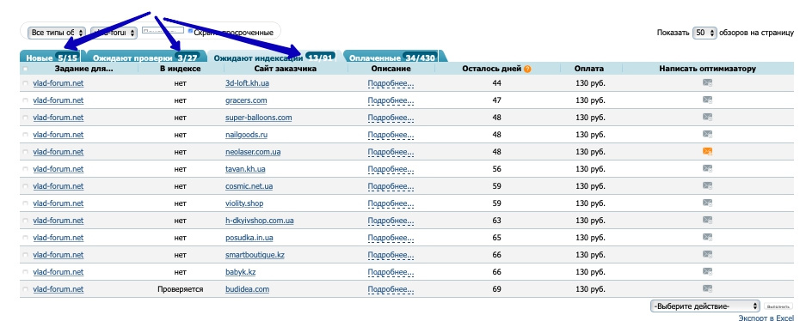The height and width of the screenshot is (321, 812).
Task: Open the cosmic.net.ua site link
Action: pyautogui.click(x=249, y=186)
